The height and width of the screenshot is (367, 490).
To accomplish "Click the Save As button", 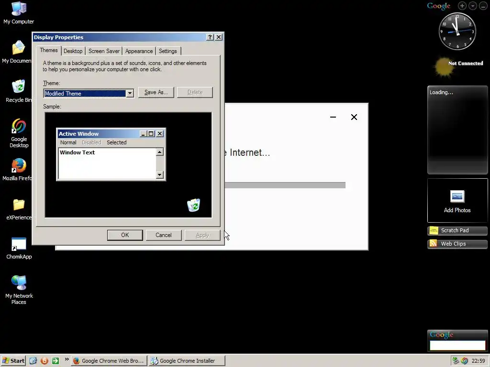I will pyautogui.click(x=156, y=92).
